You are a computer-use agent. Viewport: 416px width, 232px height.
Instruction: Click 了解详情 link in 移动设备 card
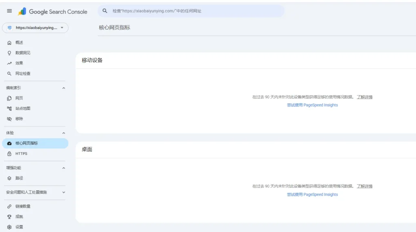click(364, 97)
